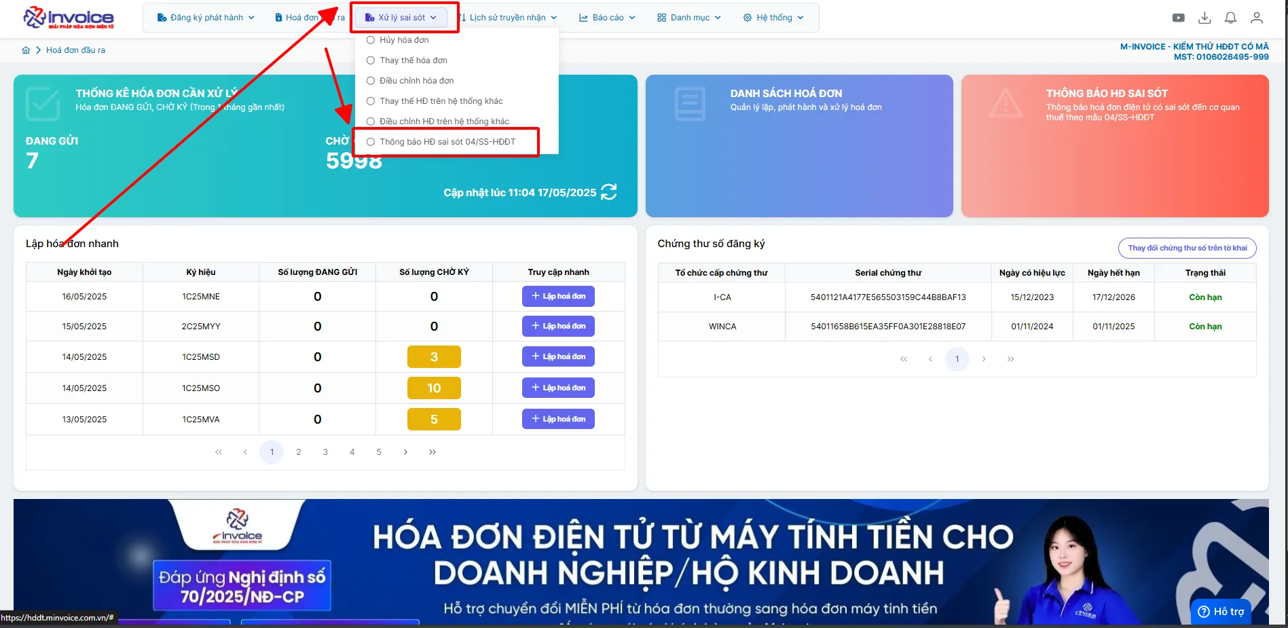Click Lập hoá đơn for 1C25MVA
1288x628 pixels.
tap(558, 420)
